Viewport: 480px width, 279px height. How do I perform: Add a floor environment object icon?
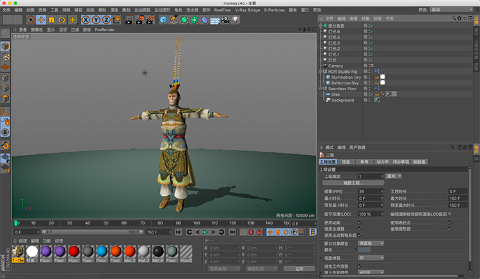click(214, 20)
